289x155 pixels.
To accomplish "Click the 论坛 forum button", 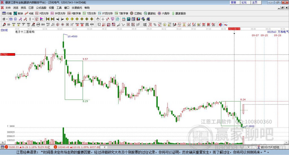I will (x=246, y=2).
